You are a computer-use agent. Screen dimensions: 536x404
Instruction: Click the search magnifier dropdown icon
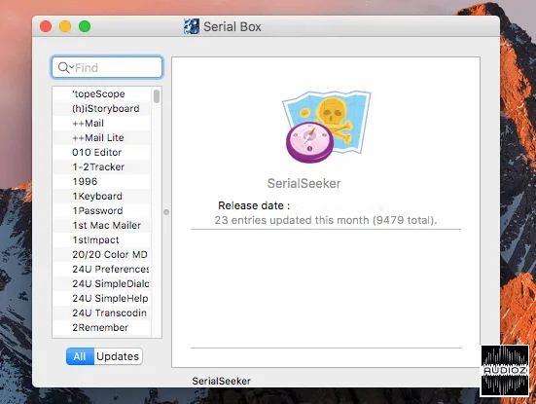pyautogui.click(x=65, y=67)
